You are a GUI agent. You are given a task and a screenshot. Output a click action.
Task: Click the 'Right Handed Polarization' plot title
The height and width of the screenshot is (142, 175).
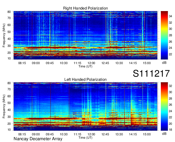[85, 8]
